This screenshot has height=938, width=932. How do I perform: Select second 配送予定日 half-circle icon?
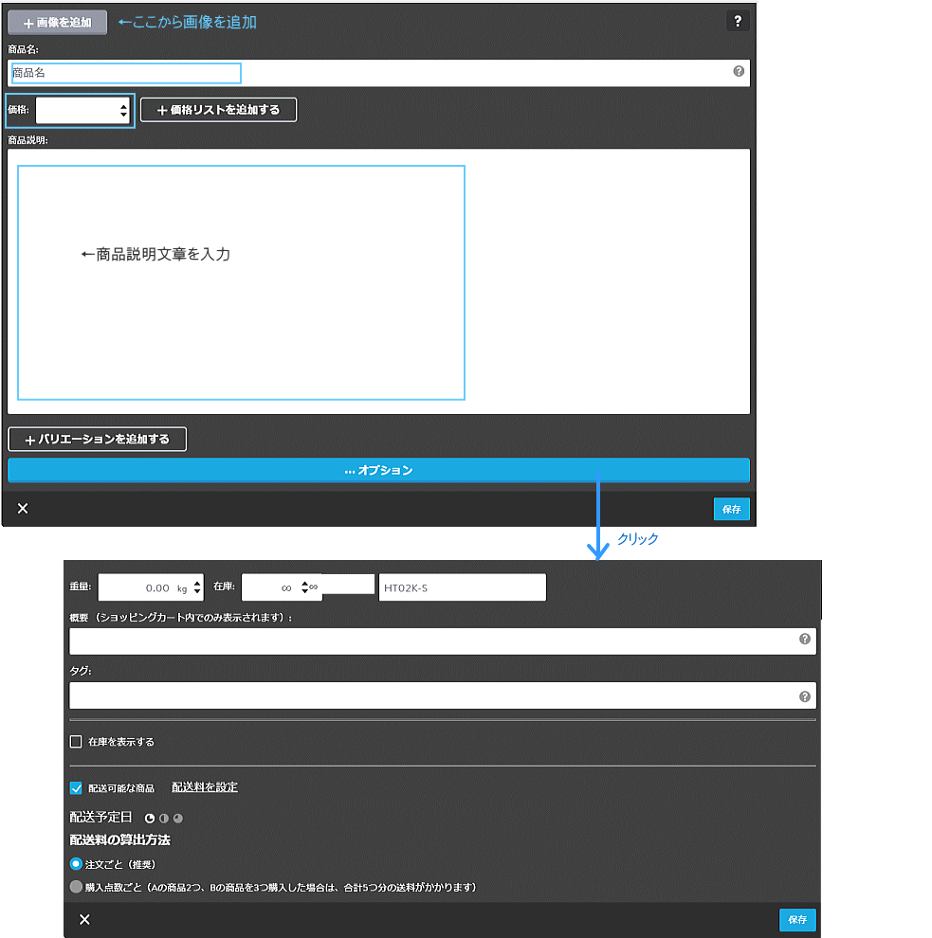[x=163, y=818]
